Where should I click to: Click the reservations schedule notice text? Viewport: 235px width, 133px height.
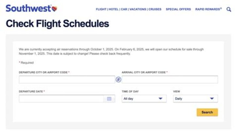point(111,51)
